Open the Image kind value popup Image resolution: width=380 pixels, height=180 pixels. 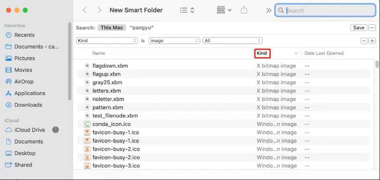point(174,41)
